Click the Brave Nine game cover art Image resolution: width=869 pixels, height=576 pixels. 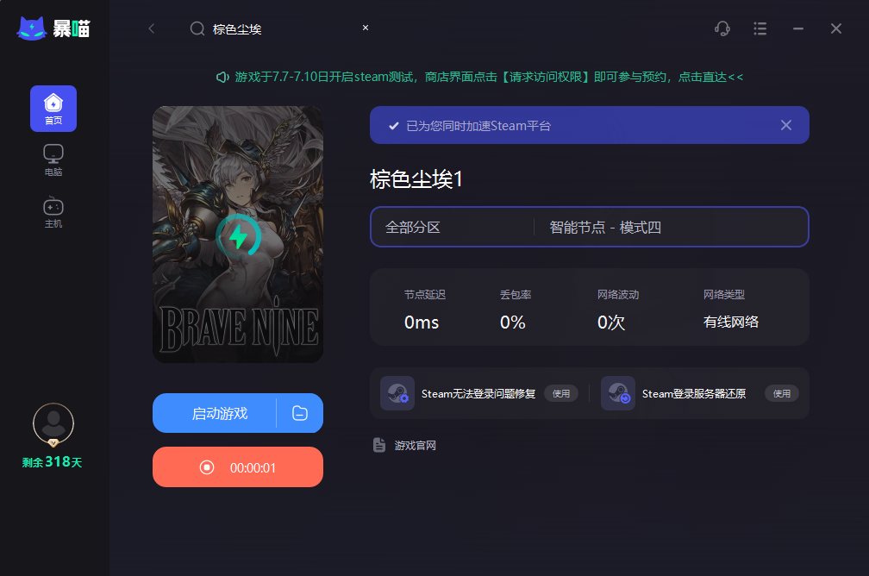coord(238,235)
